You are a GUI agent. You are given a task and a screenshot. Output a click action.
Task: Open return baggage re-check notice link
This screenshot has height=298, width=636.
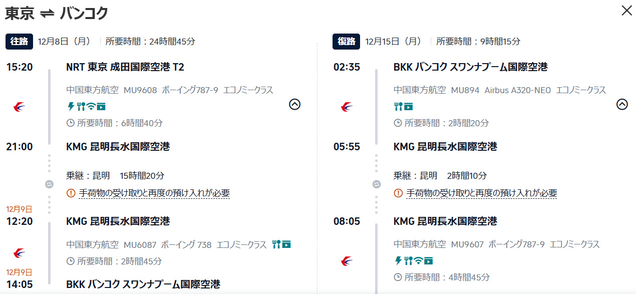point(481,193)
